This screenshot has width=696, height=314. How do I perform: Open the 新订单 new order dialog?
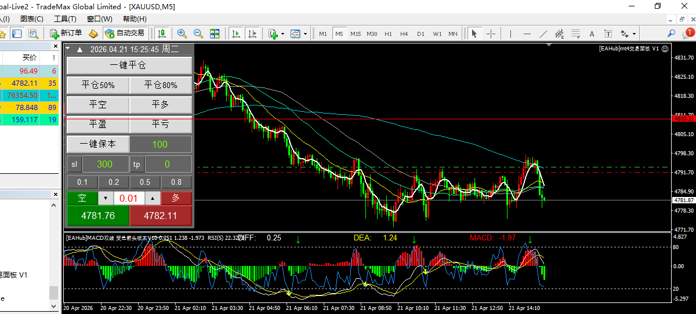pos(66,34)
